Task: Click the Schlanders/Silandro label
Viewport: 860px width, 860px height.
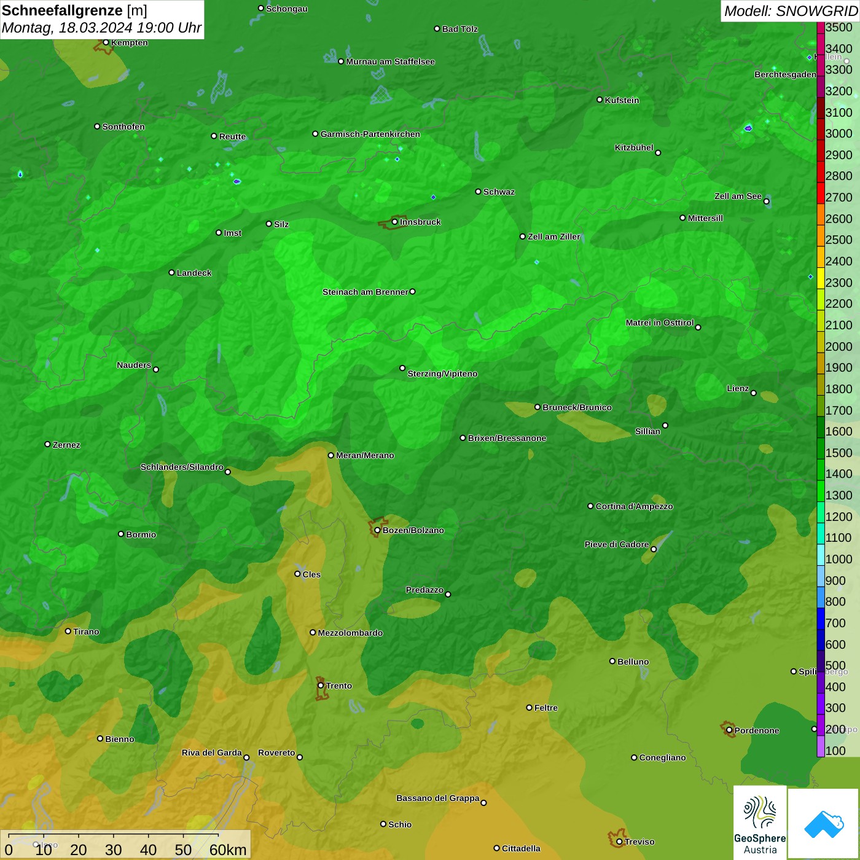Action: pos(182,467)
